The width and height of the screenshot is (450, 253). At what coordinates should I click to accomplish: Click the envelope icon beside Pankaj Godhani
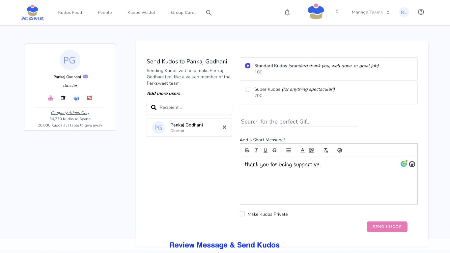[x=85, y=76]
